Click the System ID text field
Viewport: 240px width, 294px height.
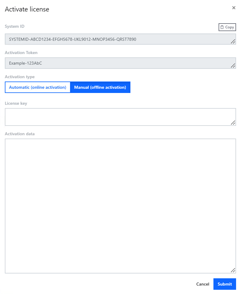tap(120, 39)
